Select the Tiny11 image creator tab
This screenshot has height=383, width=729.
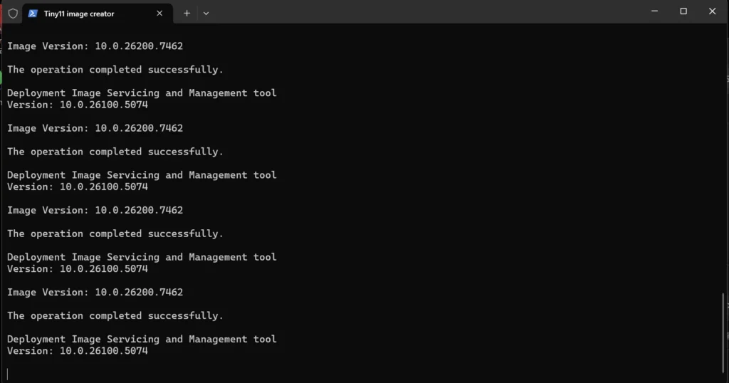tap(85, 14)
